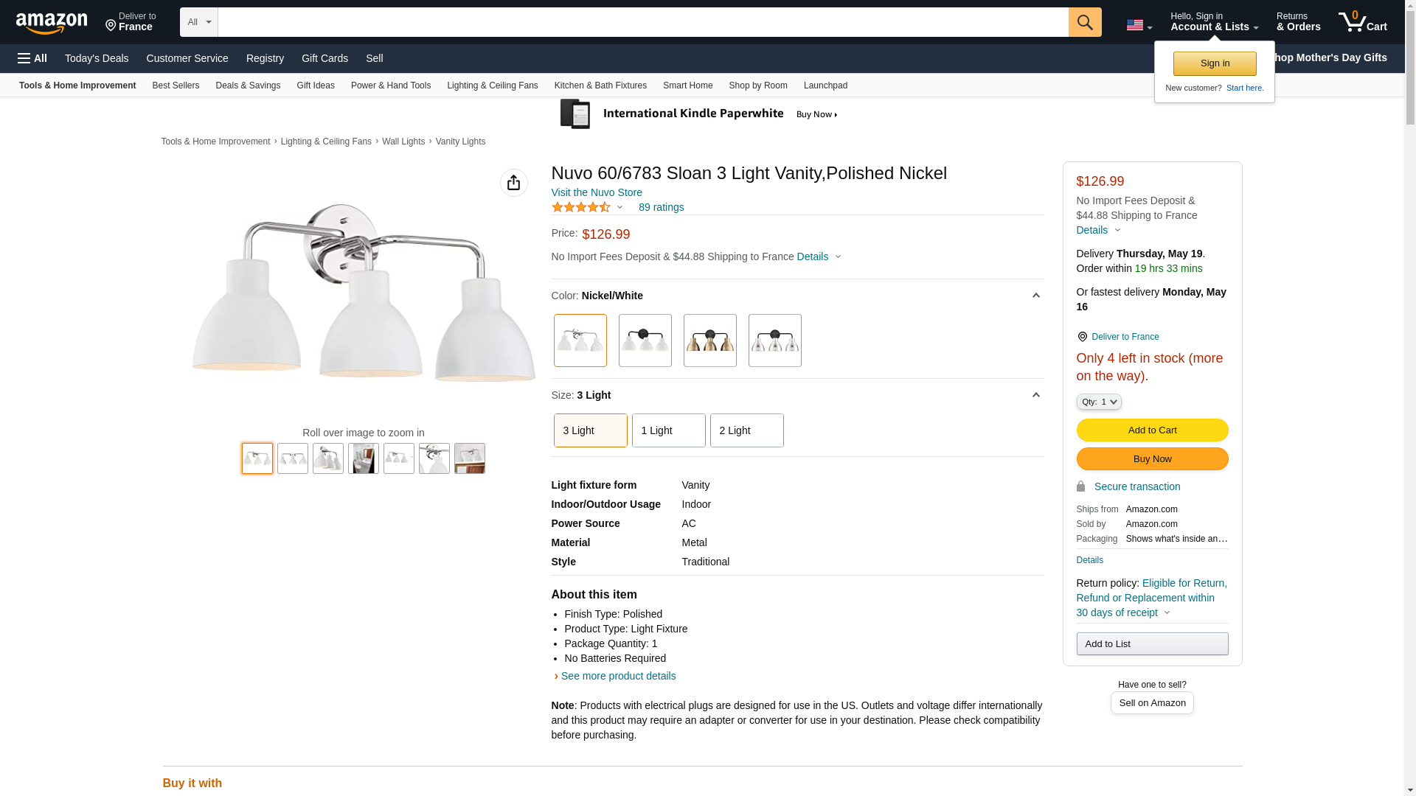Select the black and gold color swatch
The height and width of the screenshot is (796, 1416).
[x=709, y=341]
